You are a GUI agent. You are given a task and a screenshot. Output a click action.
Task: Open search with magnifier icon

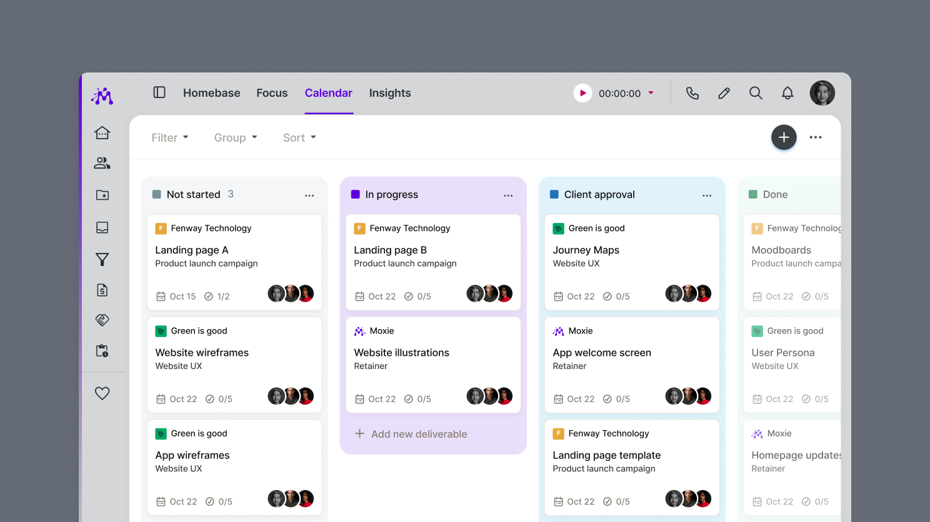pyautogui.click(x=756, y=93)
